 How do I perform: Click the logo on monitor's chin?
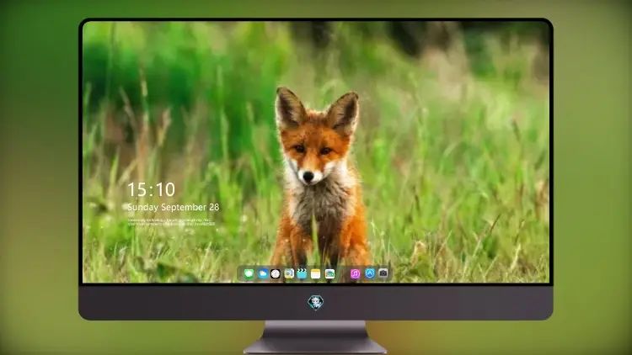(316, 302)
